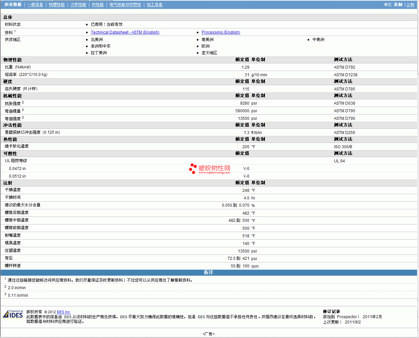
Task: Select the 所有数据 tab
Action: pyautogui.click(x=13, y=5)
